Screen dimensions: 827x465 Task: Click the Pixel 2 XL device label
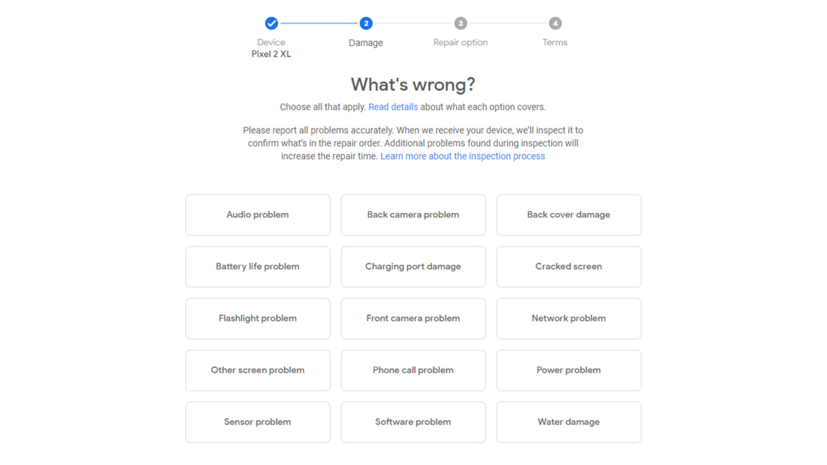click(271, 54)
